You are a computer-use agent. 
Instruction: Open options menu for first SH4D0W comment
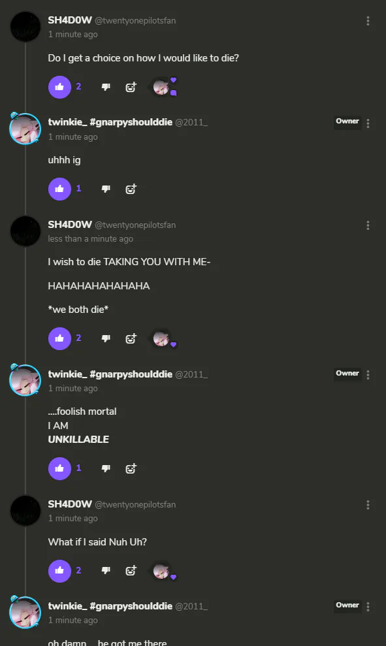tap(368, 21)
